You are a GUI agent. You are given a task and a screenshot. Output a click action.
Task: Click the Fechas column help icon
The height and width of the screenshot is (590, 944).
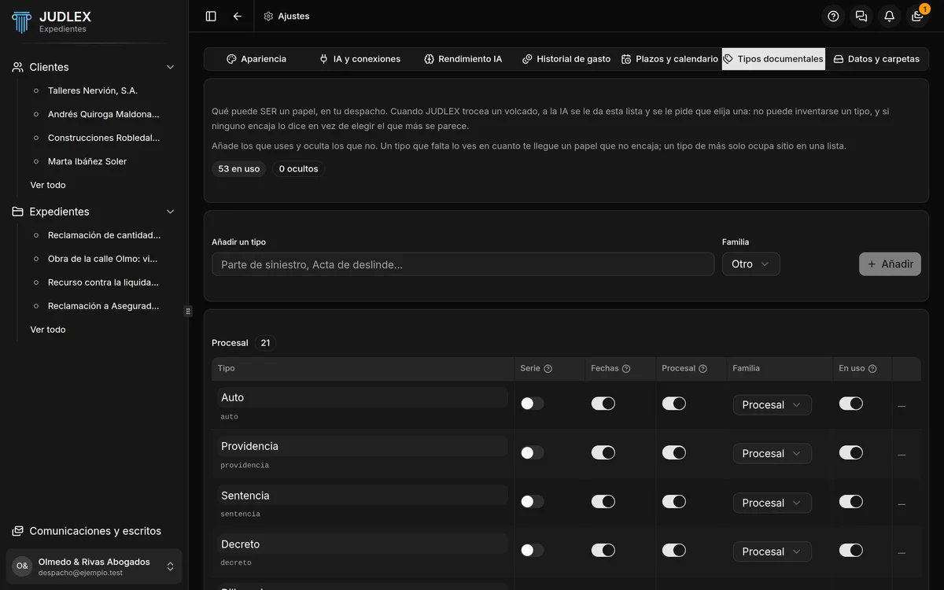626,368
